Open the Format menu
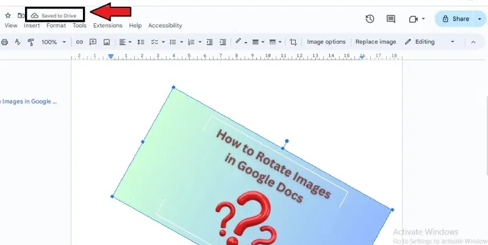488x245 pixels. pos(56,26)
